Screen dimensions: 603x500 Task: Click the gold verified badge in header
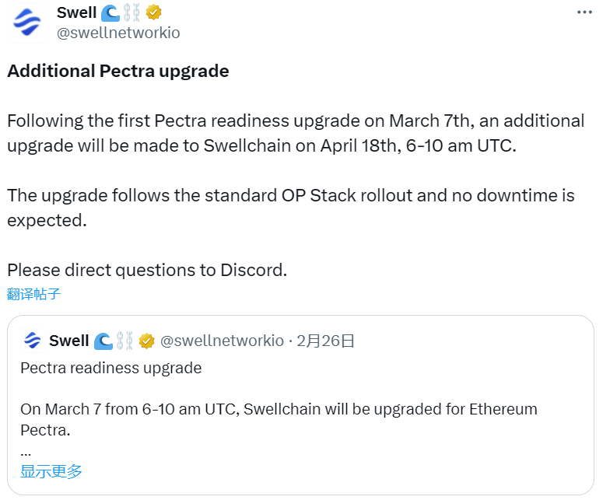153,12
